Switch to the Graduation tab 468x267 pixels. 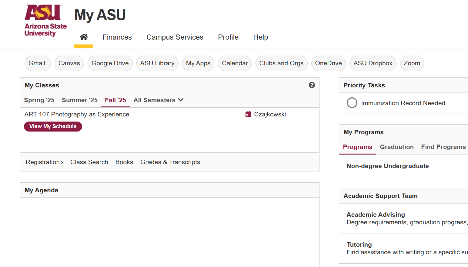click(x=396, y=147)
